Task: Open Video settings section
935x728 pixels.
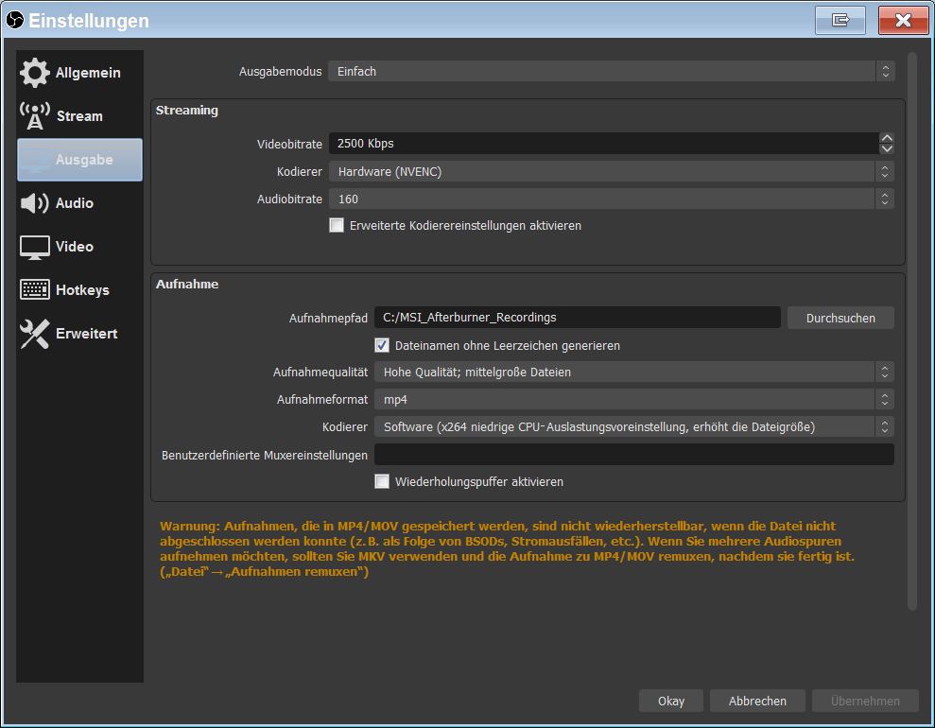Action: [x=80, y=247]
